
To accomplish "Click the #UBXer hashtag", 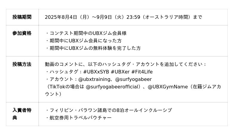I will coord(120,72).
